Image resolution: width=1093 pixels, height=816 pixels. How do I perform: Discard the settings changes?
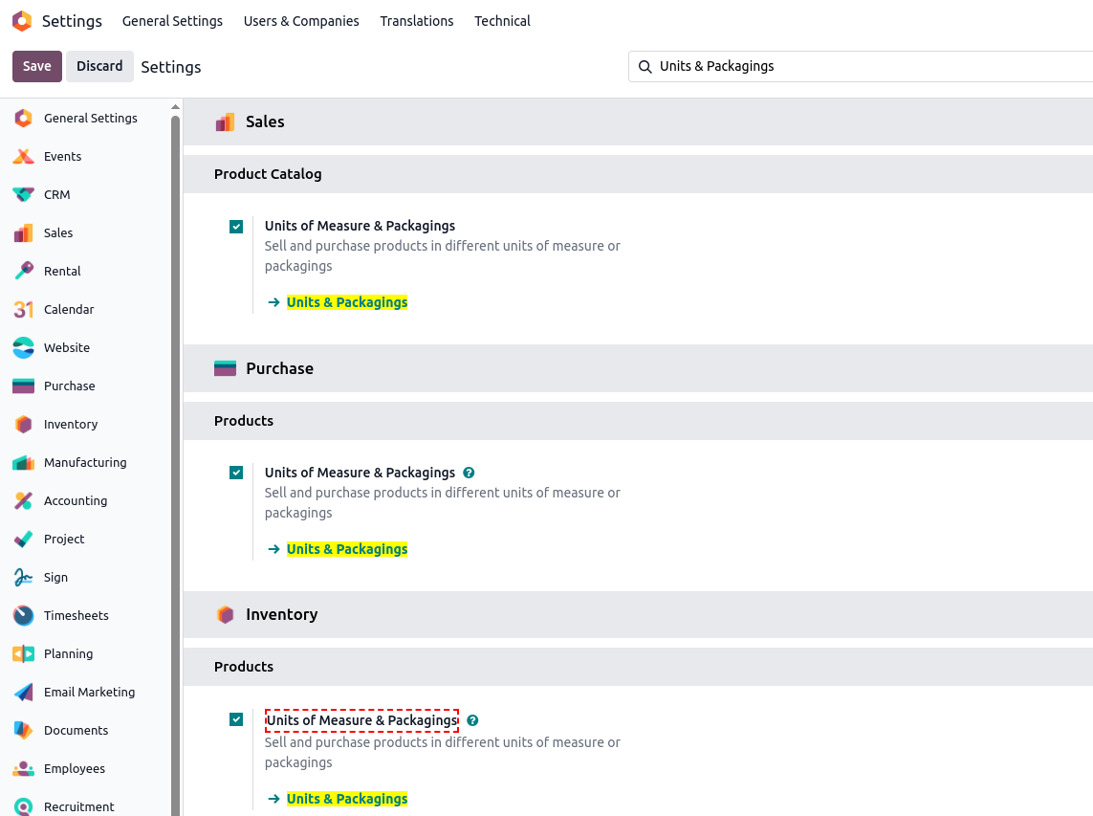[99, 66]
